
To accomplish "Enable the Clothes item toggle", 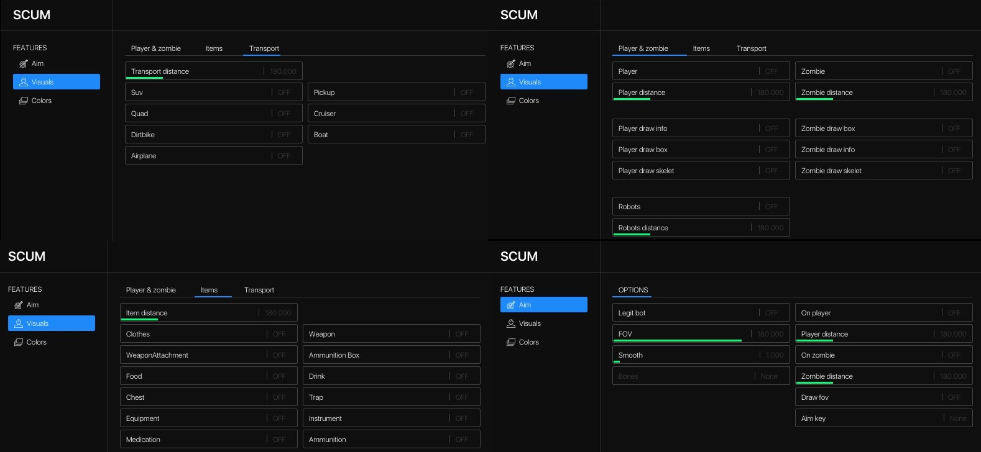I will [x=209, y=334].
